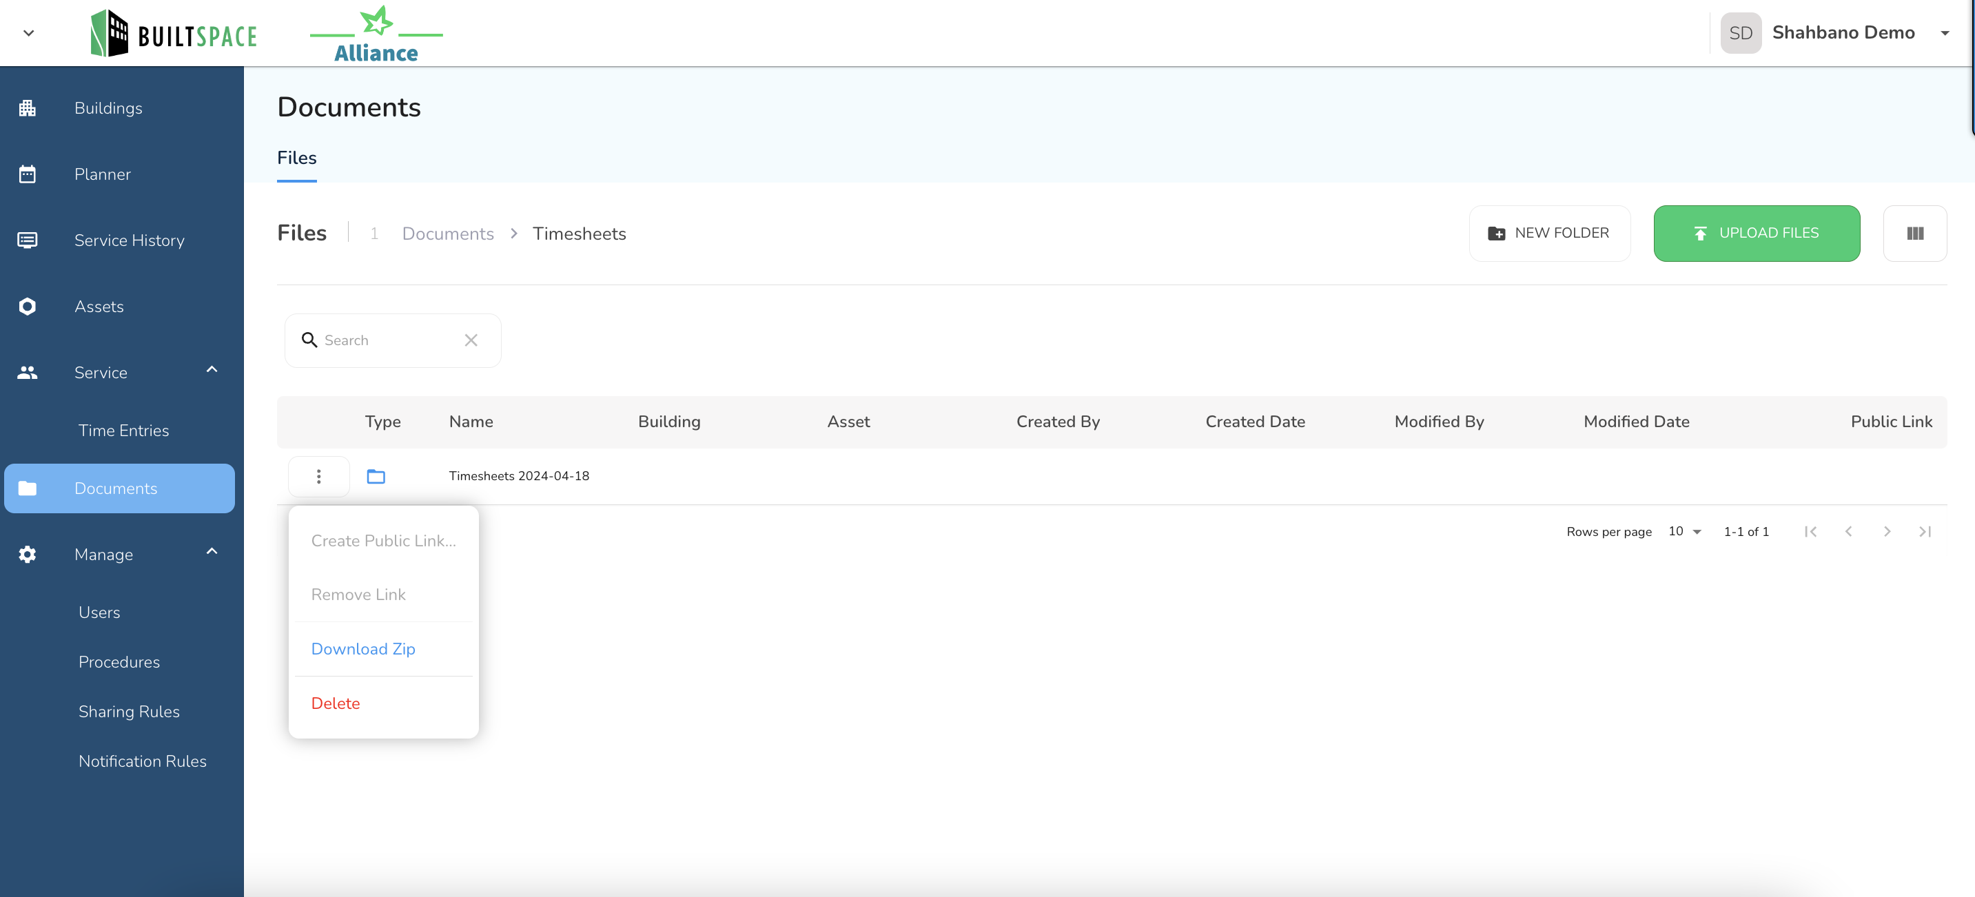Go to last page of results
The image size is (1975, 897).
click(1925, 531)
